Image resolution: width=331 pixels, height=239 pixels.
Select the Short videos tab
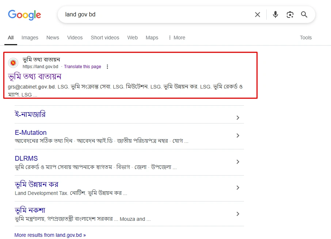tap(105, 38)
